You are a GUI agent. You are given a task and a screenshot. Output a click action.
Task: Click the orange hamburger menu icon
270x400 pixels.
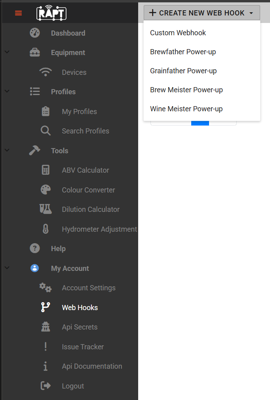click(x=18, y=13)
